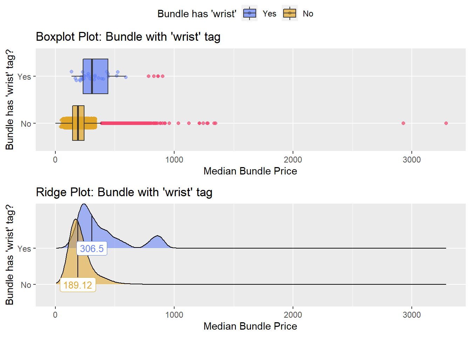The width and height of the screenshot is (471, 337).
Task: Click the 1000 tick label on ridge plot axis
Action: pos(174,315)
